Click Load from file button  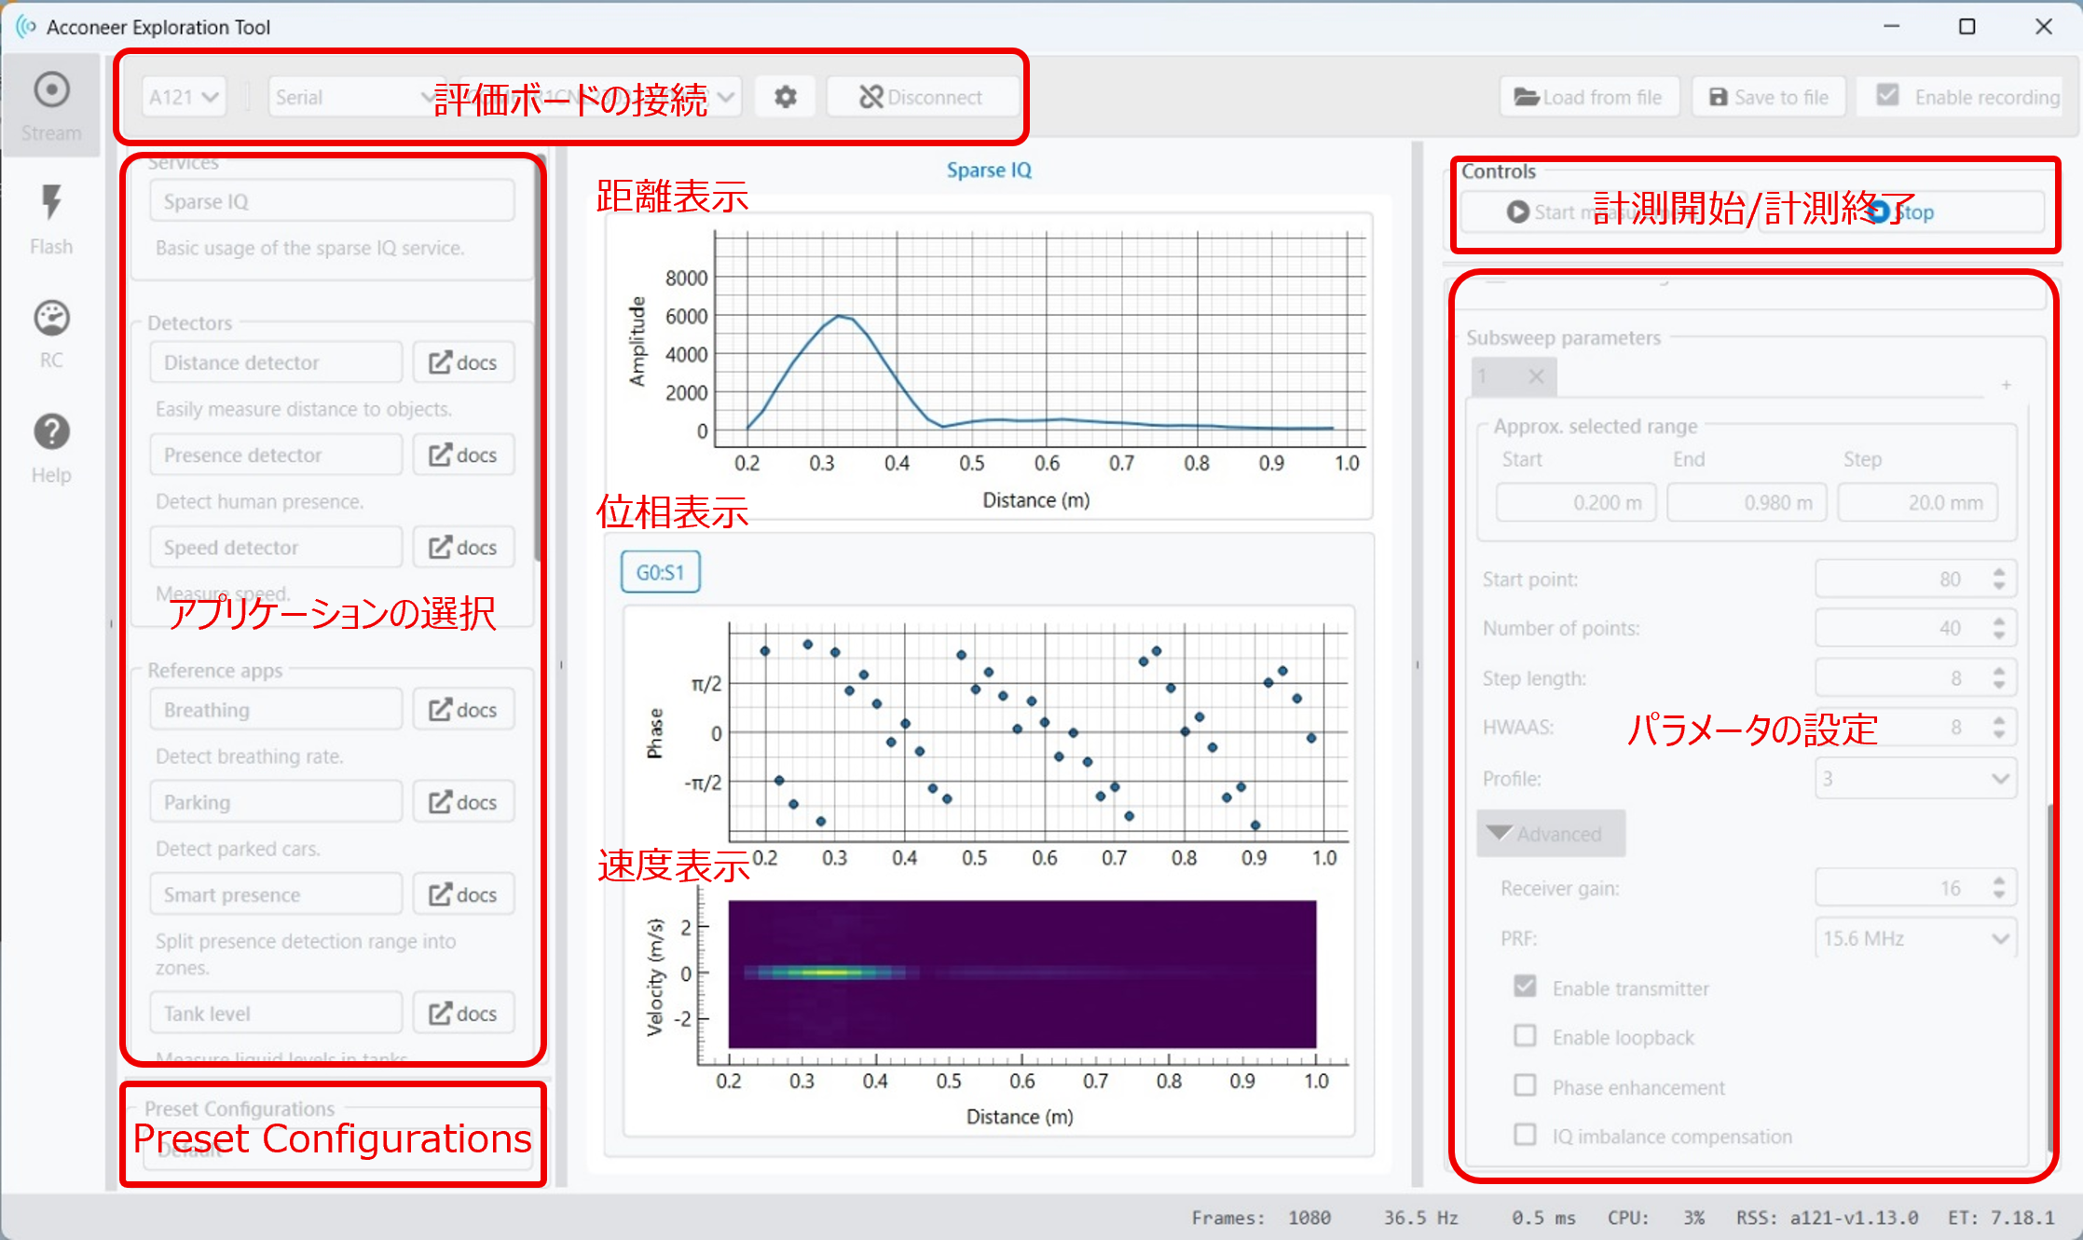coord(1589,97)
